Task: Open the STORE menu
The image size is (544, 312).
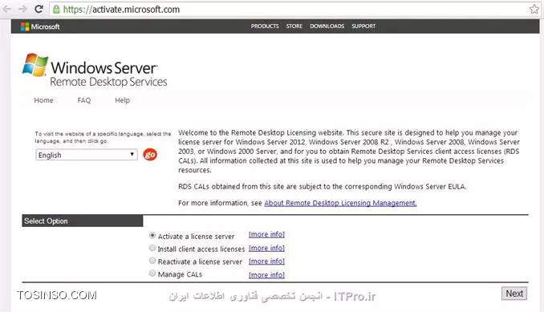Action: pyautogui.click(x=294, y=26)
